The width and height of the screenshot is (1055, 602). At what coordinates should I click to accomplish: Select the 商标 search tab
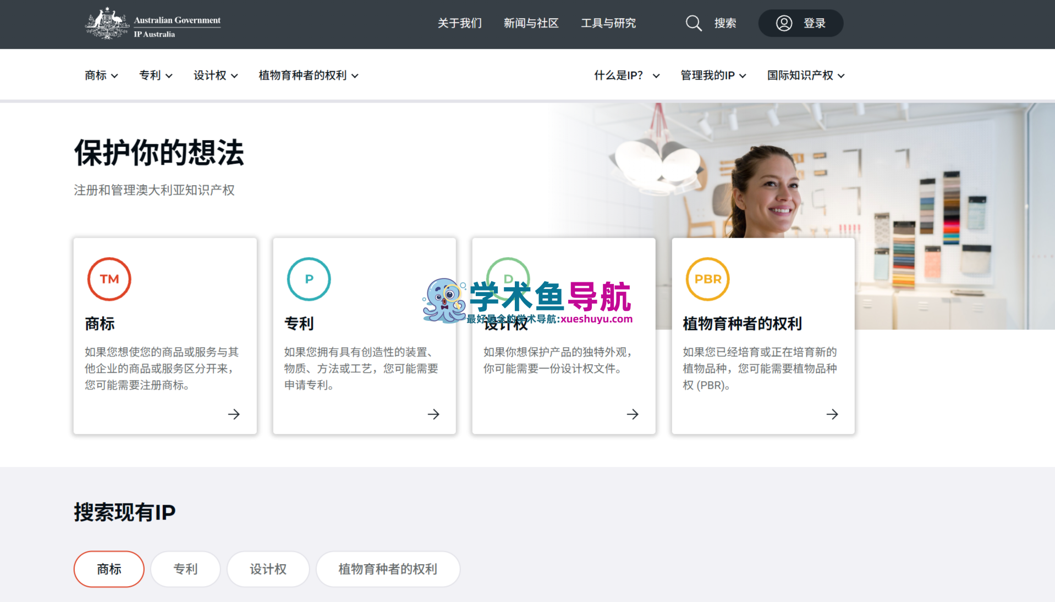pos(109,569)
